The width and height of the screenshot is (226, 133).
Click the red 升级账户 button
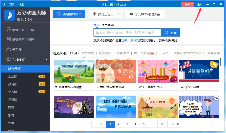[188, 4]
